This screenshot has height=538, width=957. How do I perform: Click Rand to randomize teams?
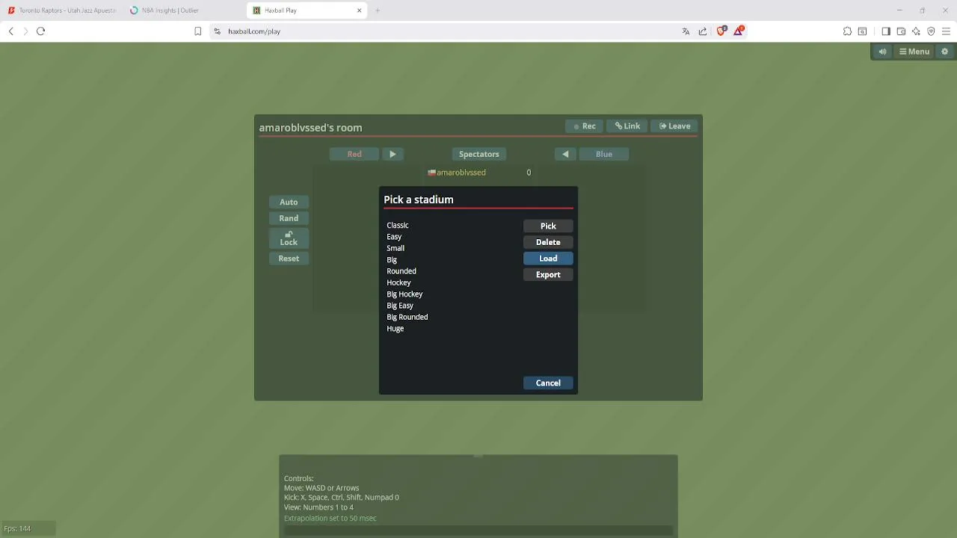coord(289,218)
